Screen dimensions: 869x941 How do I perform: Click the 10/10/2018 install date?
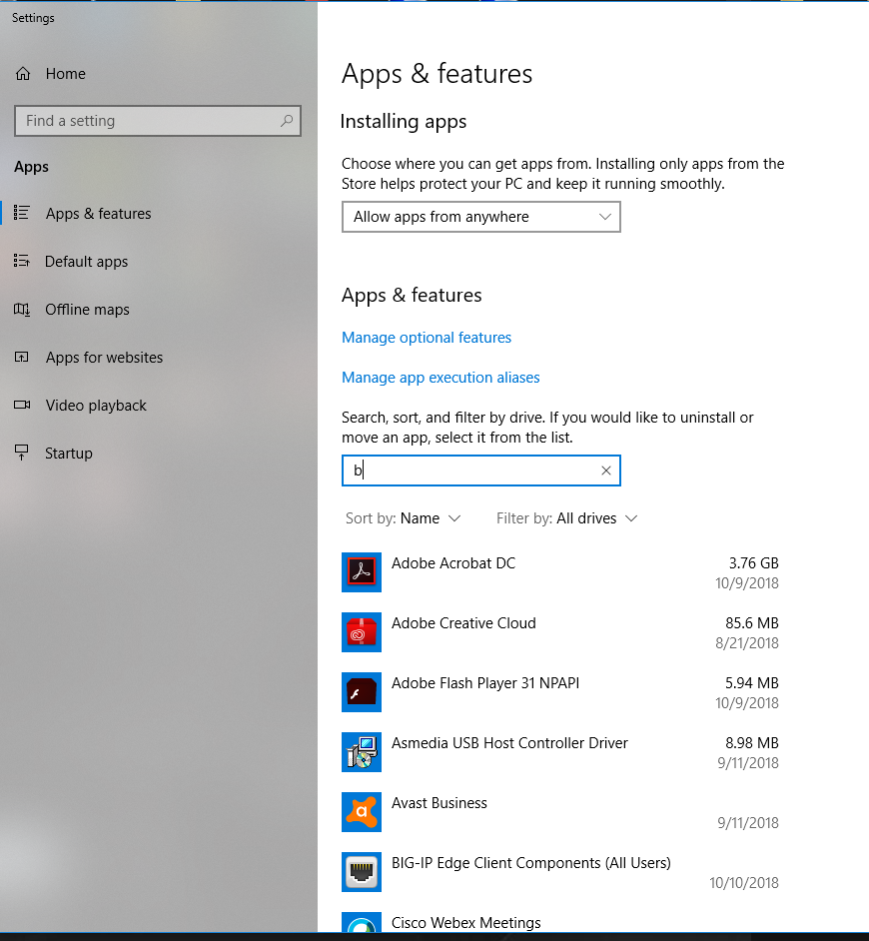coord(744,883)
